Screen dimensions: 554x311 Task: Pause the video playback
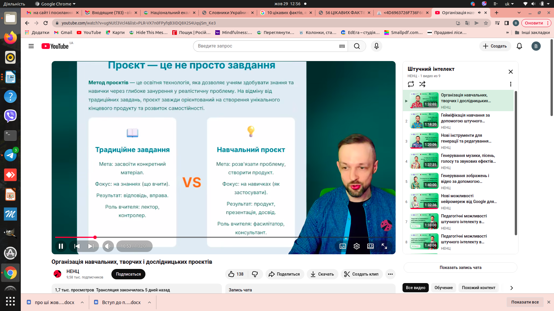61,246
